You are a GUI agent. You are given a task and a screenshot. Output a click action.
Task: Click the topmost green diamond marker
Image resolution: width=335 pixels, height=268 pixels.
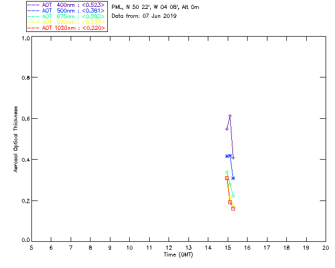click(227, 172)
